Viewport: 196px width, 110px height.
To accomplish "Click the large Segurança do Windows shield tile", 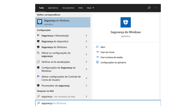I will click(x=126, y=22).
